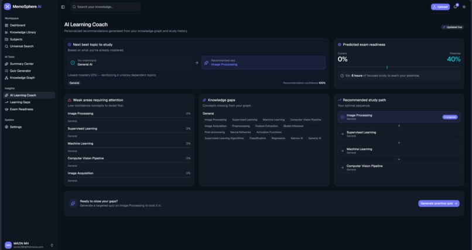
Task: Click the warning triangle icon of Weak areas
Action: (x=70, y=100)
